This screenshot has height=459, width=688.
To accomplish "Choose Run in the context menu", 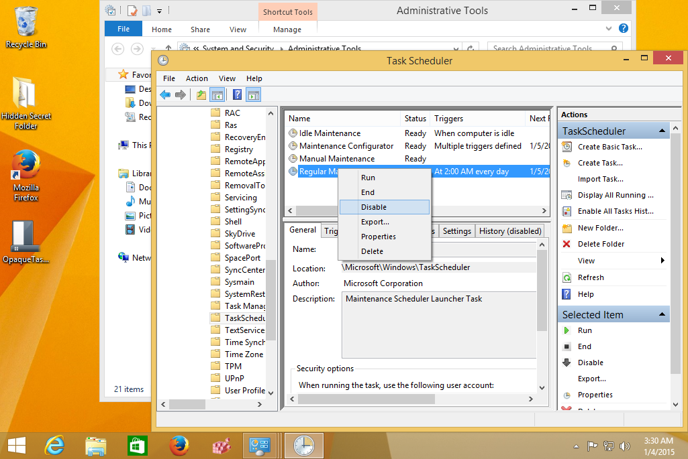I will pyautogui.click(x=385, y=178).
